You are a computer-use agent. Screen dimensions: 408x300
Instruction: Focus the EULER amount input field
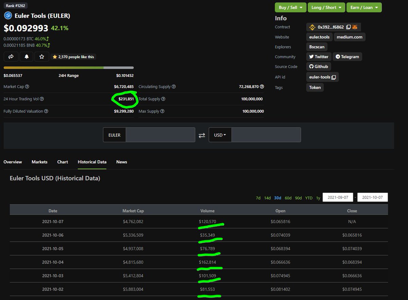160,135
